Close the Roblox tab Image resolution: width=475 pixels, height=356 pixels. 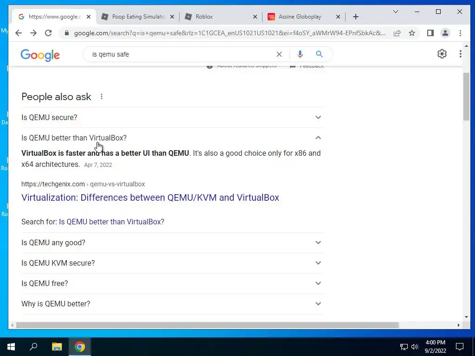[x=255, y=17]
